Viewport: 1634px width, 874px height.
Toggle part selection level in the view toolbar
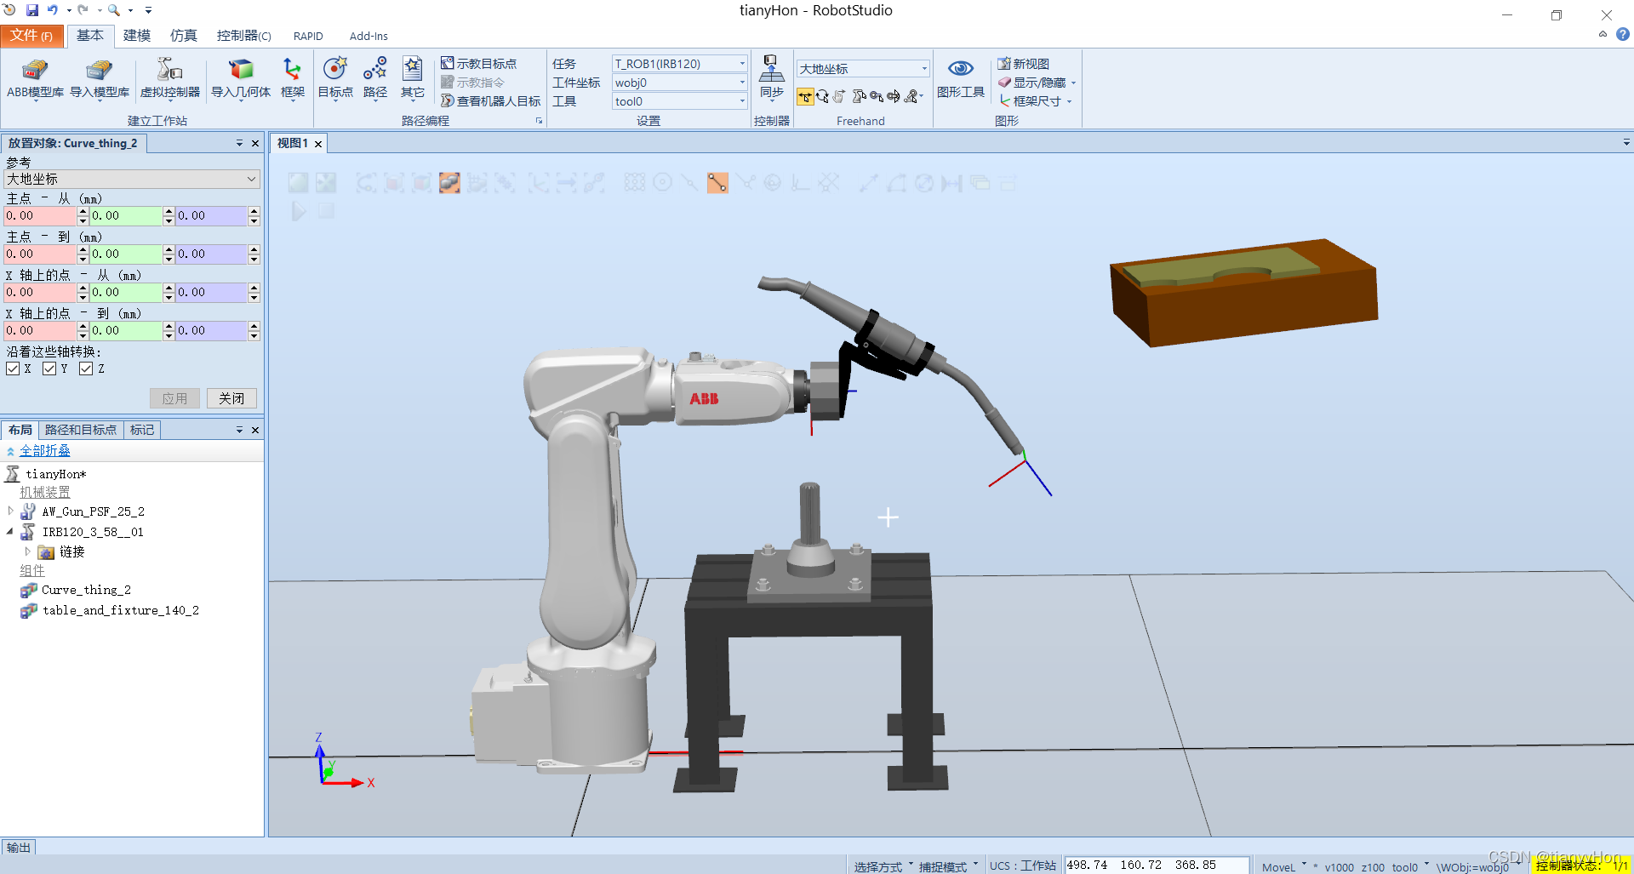tap(449, 182)
